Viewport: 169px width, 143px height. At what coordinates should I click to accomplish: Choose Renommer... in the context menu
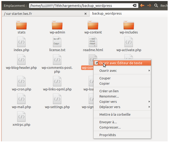click(x=122, y=96)
